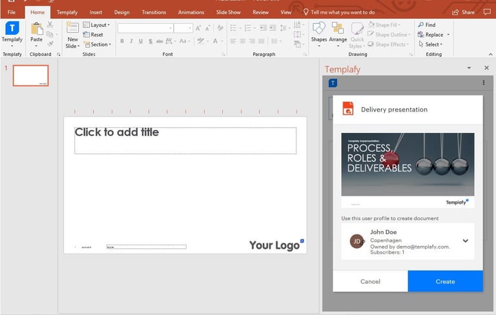The width and height of the screenshot is (496, 315).
Task: Open Templafy pane options arrow
Action: 469,68
